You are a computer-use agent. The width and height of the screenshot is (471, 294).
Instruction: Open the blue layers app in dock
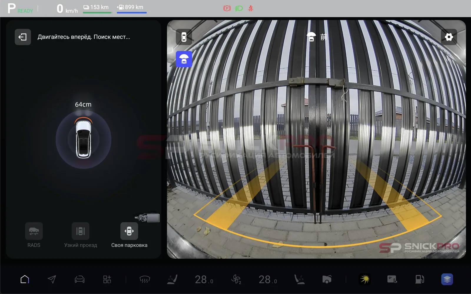[447, 279]
